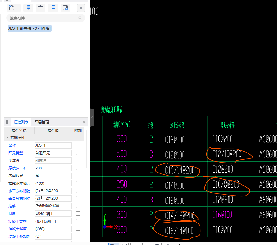Click the lock icon on property panel
Screen dimensions: 277x245
(7, 120)
